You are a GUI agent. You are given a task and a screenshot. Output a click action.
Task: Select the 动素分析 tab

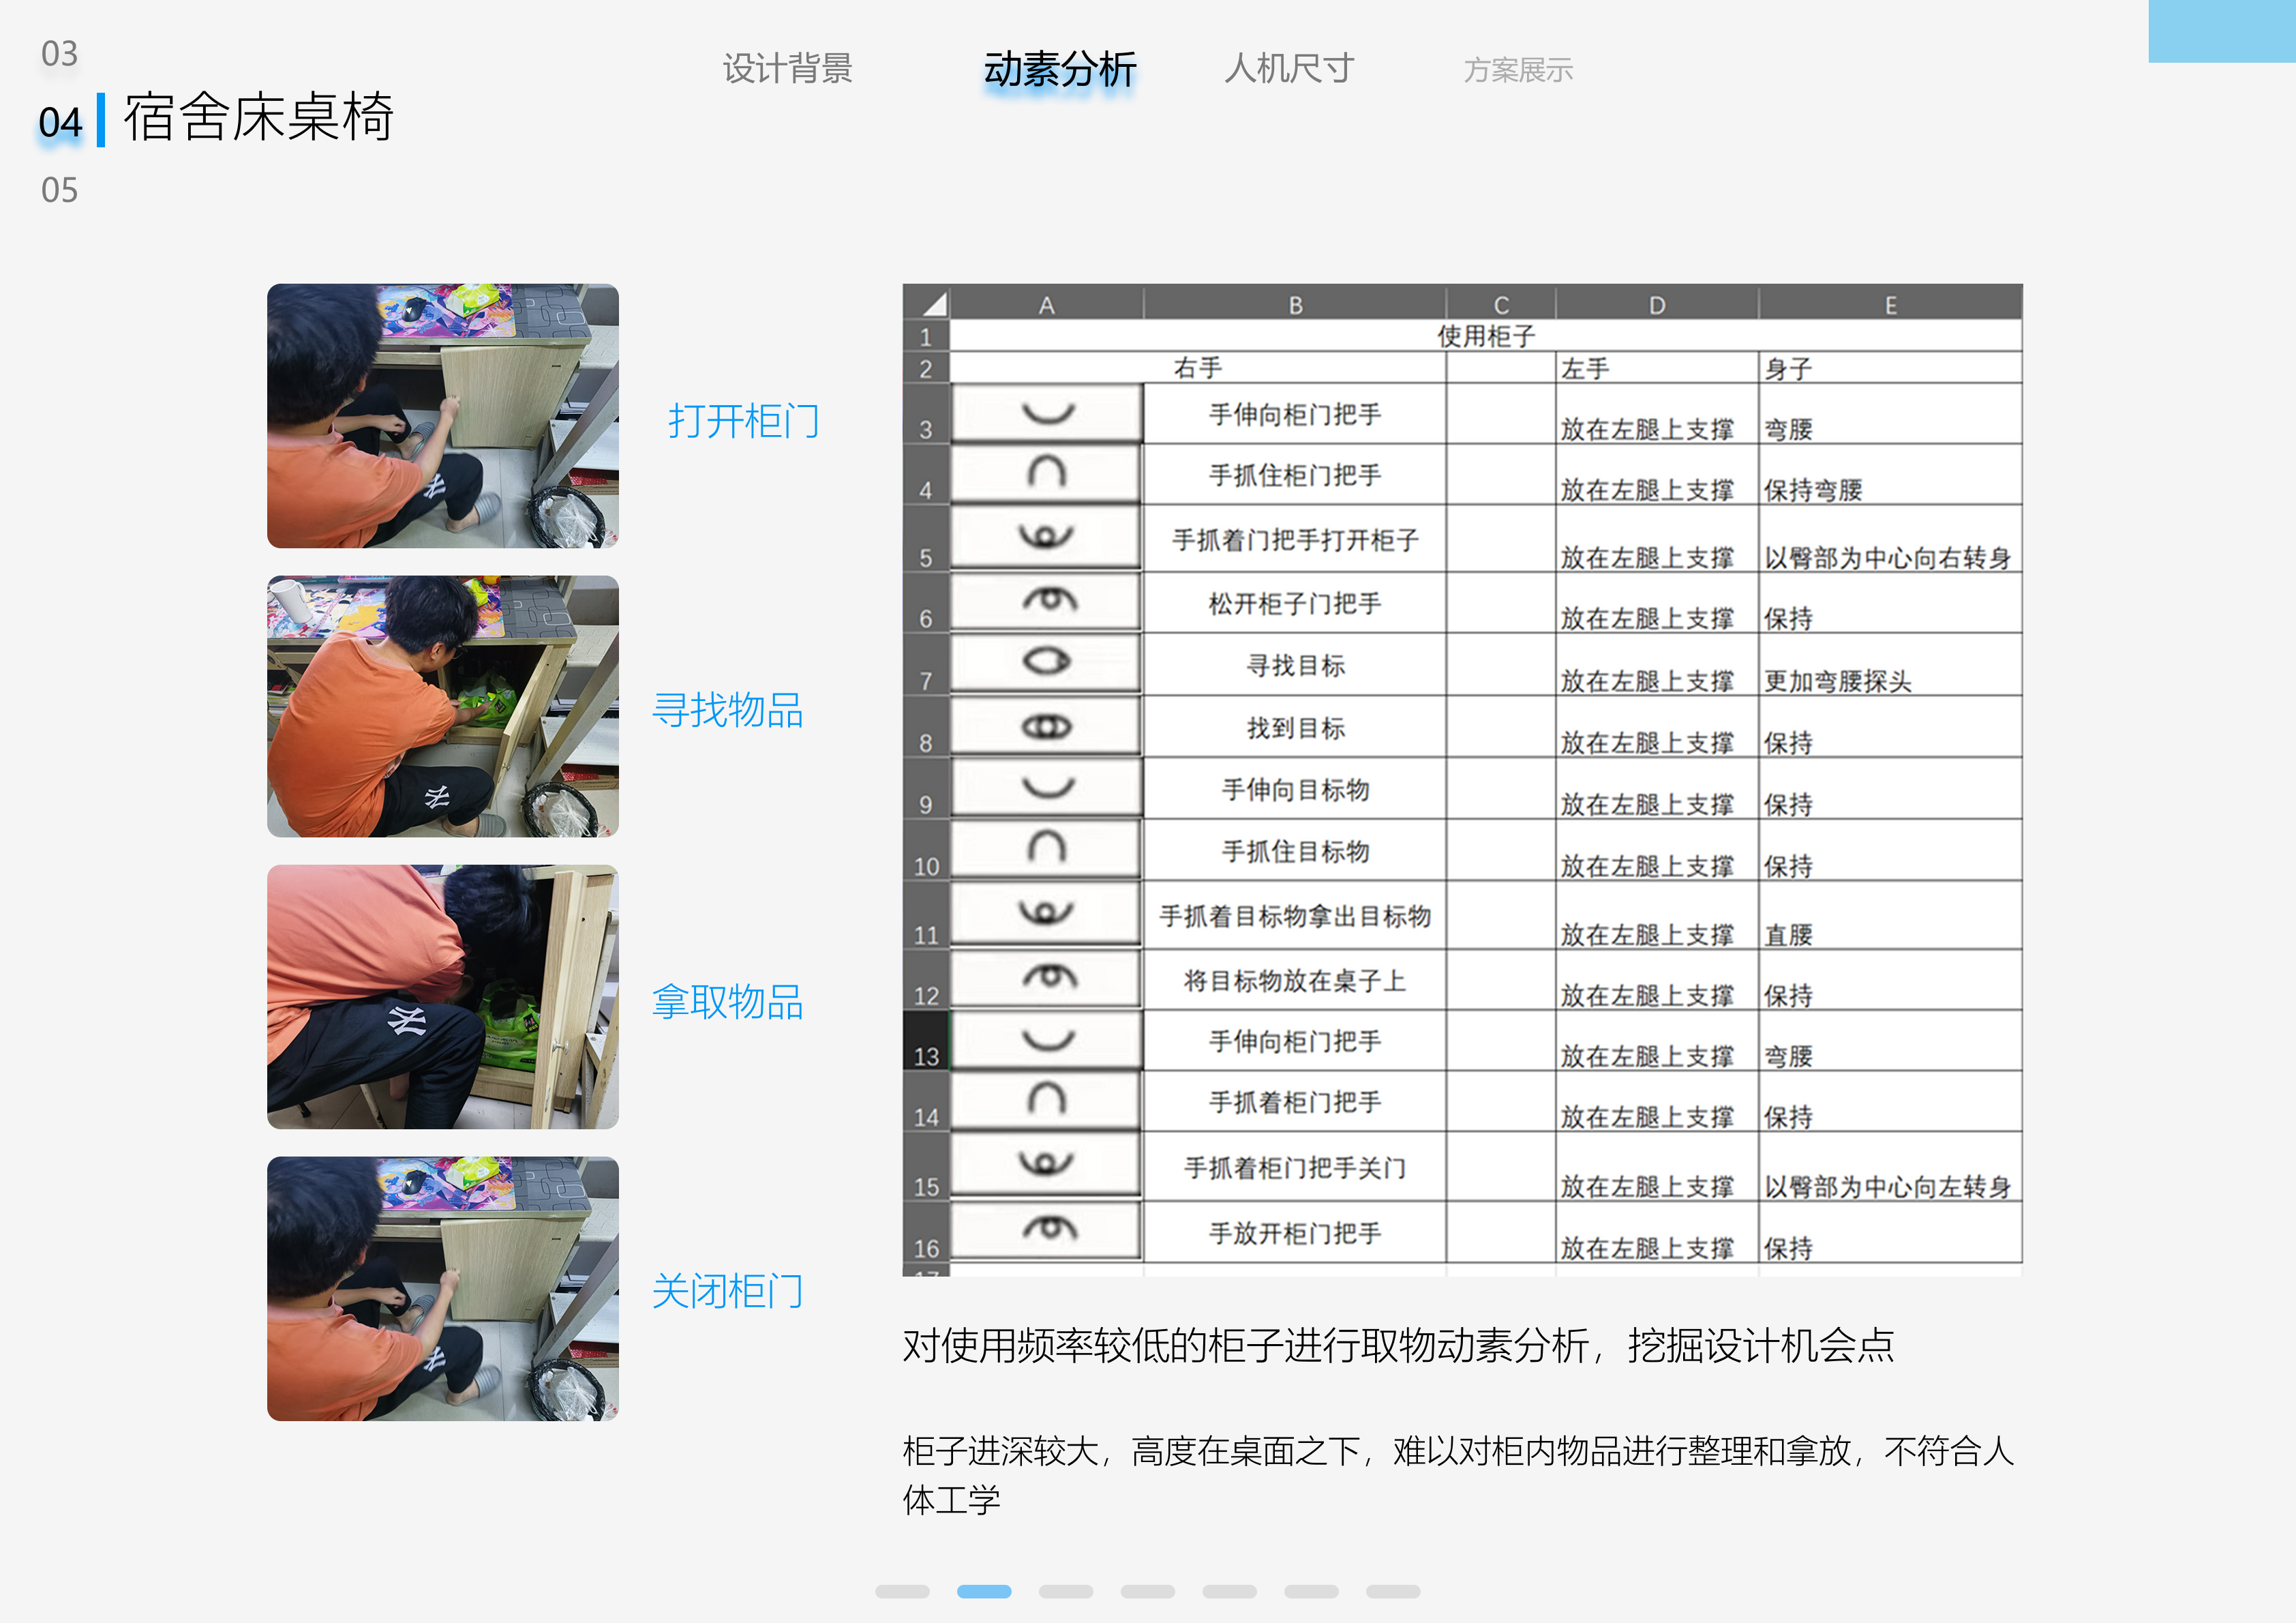click(1059, 70)
